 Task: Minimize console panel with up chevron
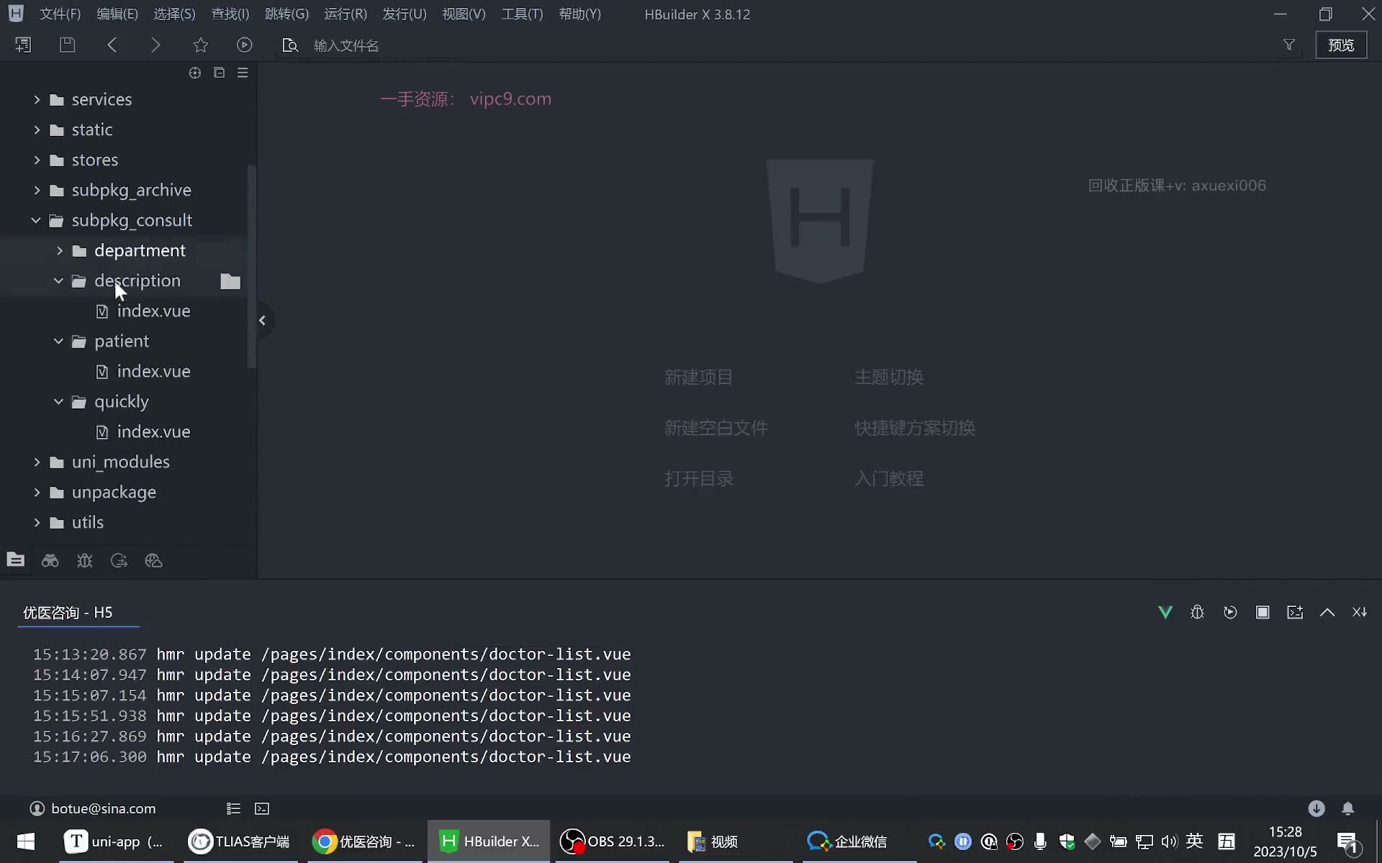click(1327, 612)
